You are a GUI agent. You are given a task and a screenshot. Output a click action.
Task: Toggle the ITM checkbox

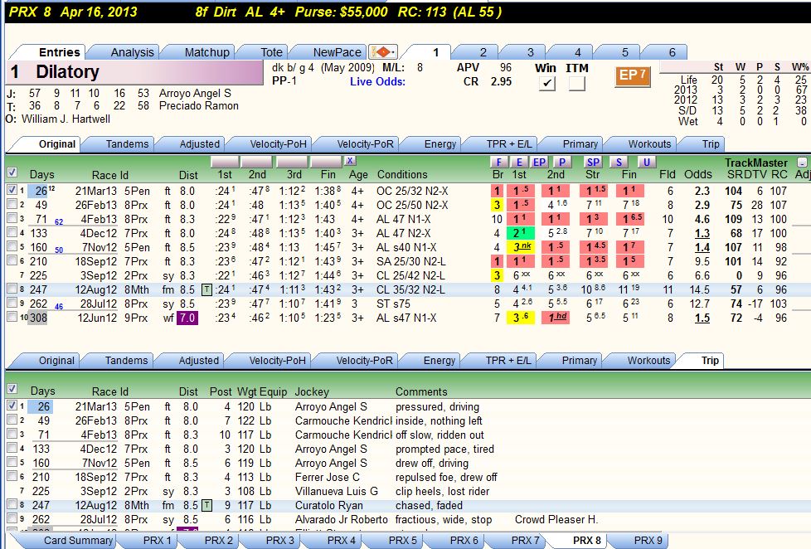(x=576, y=83)
